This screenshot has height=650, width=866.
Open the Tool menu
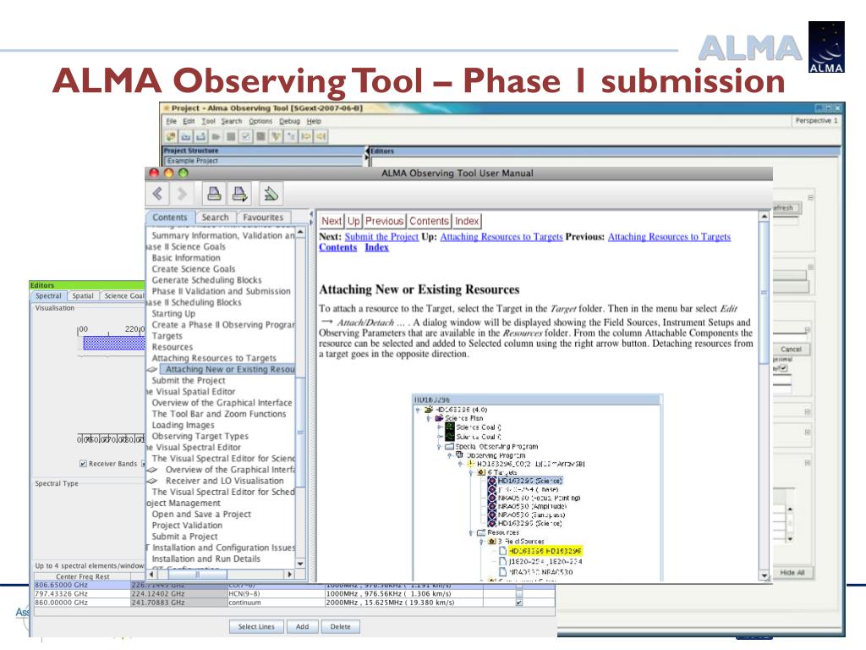208,121
